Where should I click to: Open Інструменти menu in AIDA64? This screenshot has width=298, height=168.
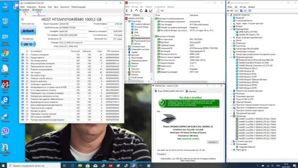pos(160,7)
